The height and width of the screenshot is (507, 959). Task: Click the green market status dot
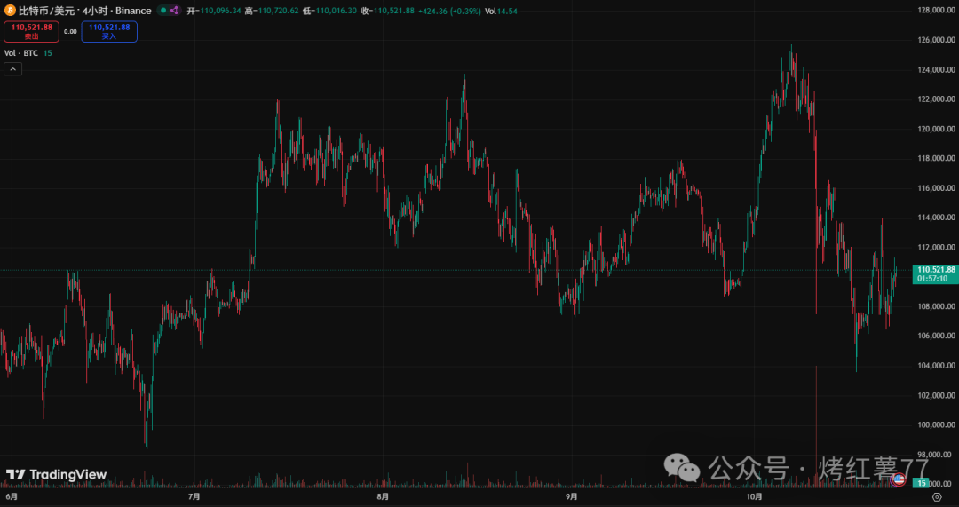[x=162, y=11]
